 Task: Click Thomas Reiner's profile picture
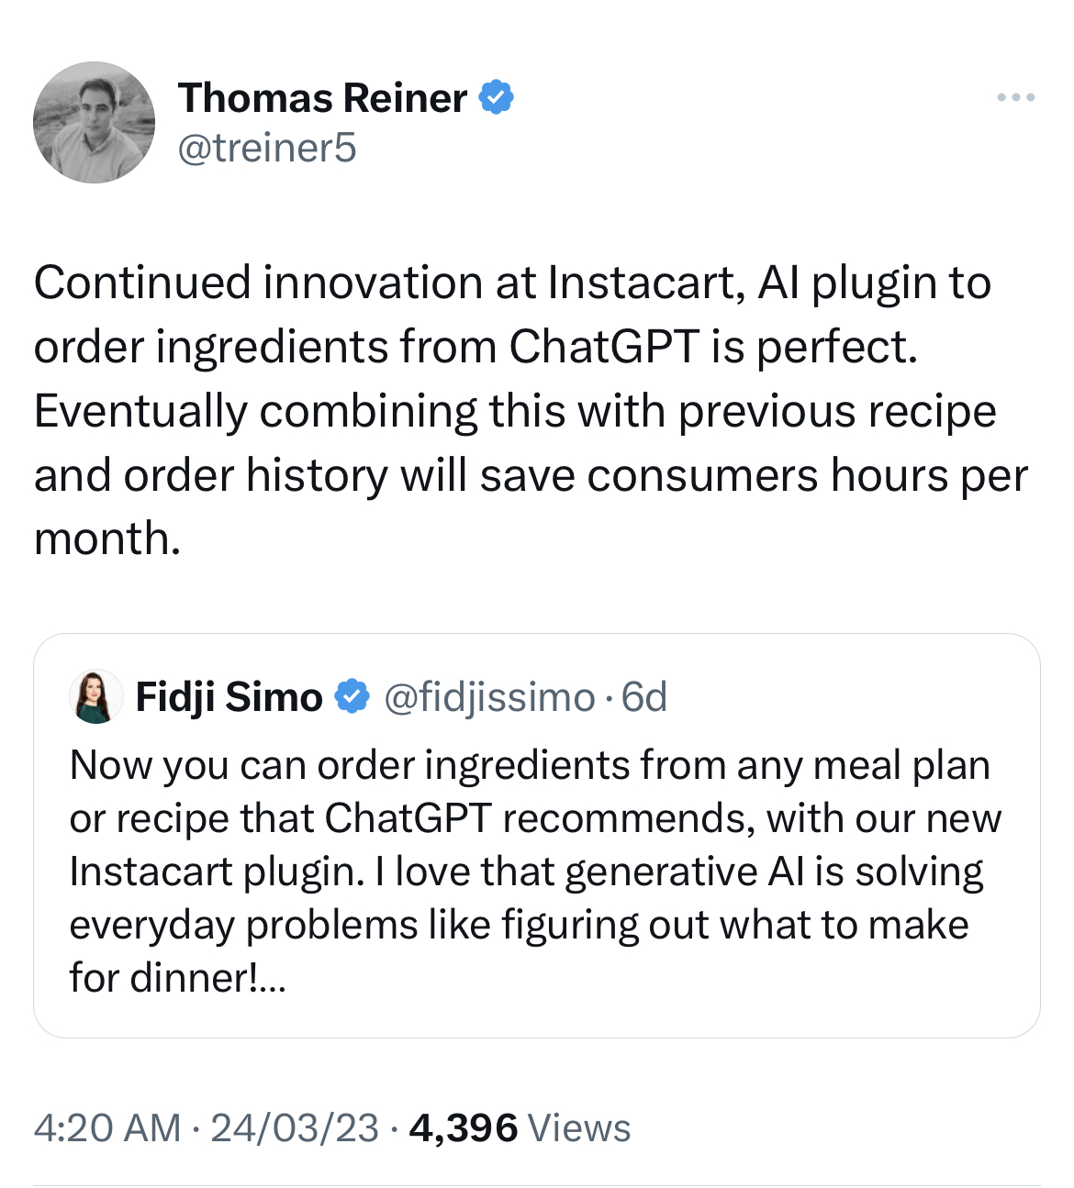pos(94,122)
